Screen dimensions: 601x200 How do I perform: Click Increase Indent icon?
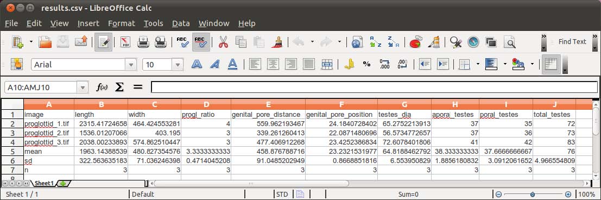coord(442,64)
